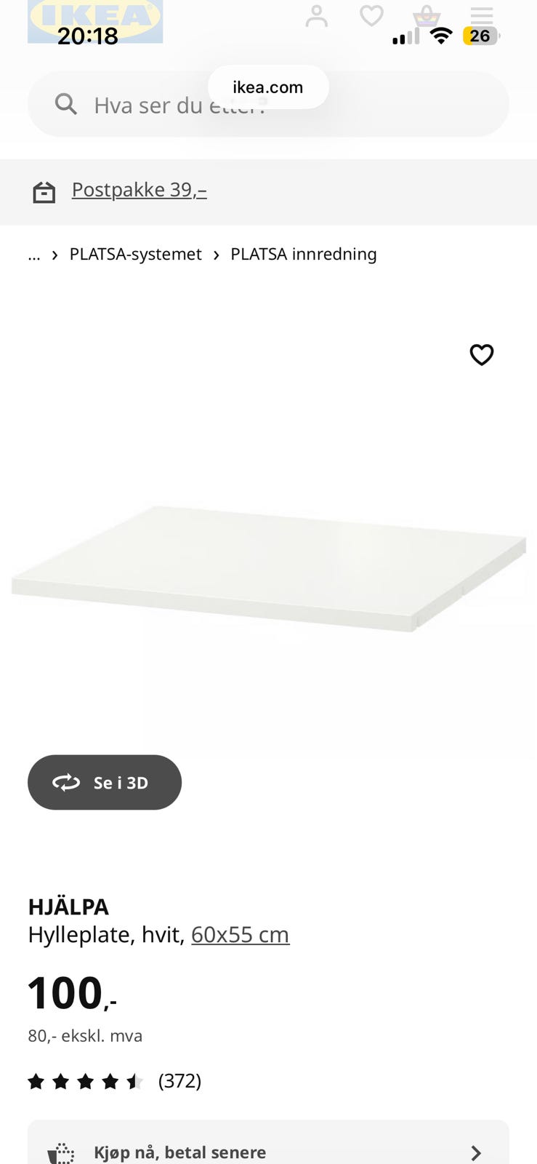Open favorites list heart in header
The image size is (537, 1164).
pyautogui.click(x=371, y=16)
